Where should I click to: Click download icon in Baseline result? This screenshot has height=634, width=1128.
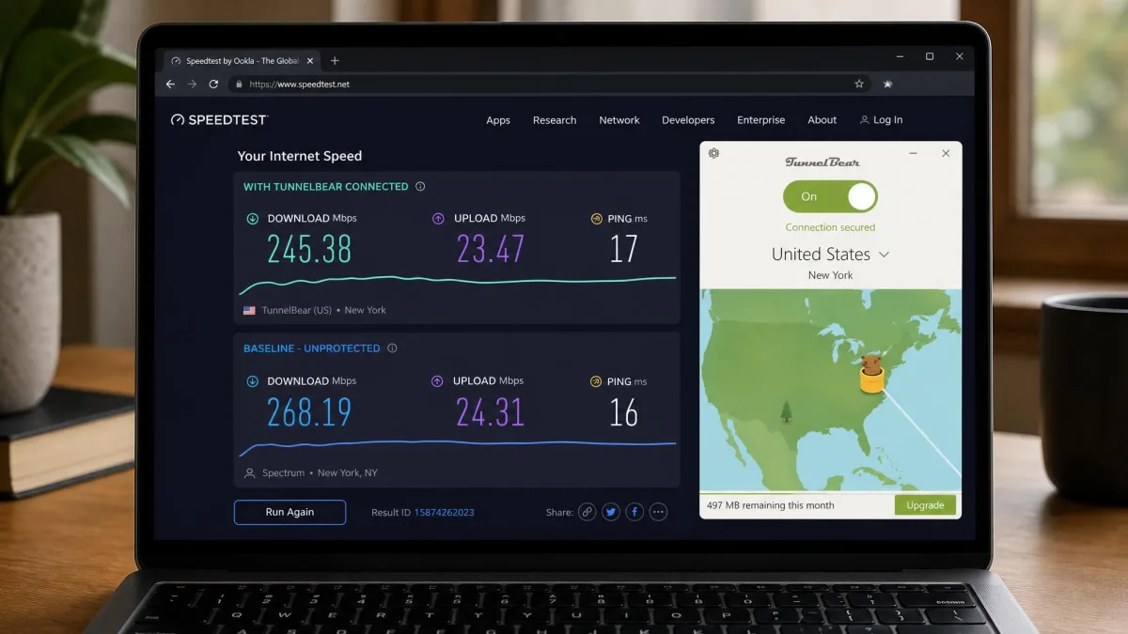click(252, 381)
